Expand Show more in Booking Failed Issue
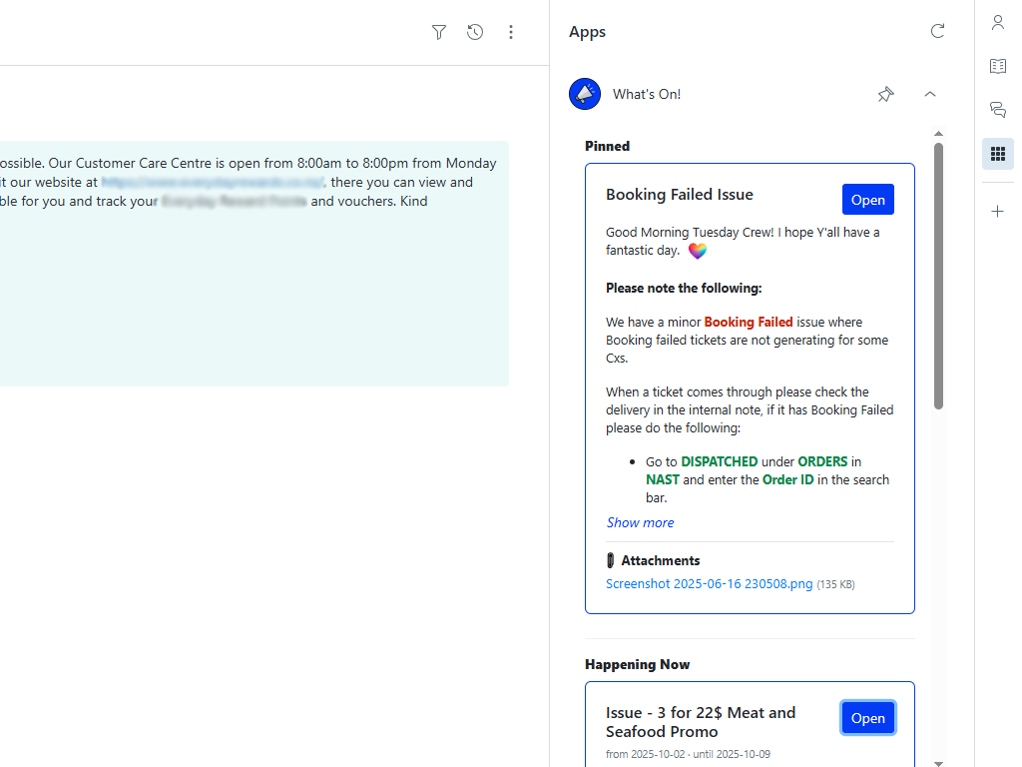This screenshot has height=767, width=1022. [640, 522]
